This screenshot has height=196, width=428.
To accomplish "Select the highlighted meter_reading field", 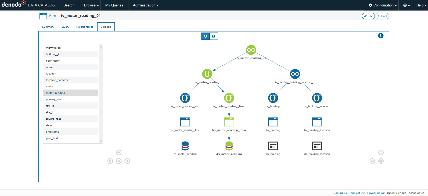I will pos(71,93).
